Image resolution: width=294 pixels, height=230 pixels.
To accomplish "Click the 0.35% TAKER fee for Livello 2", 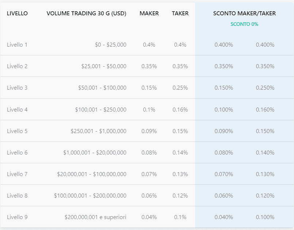I will pos(180,66).
